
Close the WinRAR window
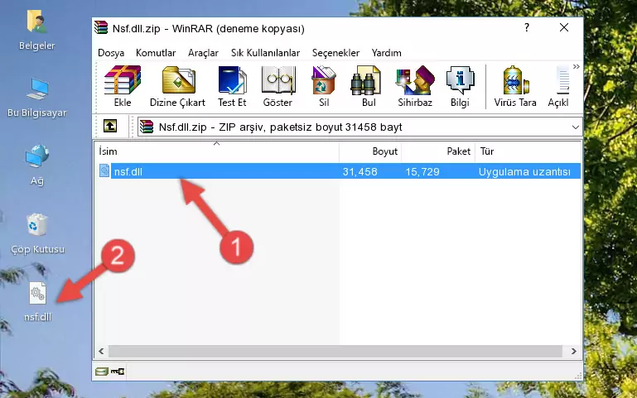click(564, 27)
